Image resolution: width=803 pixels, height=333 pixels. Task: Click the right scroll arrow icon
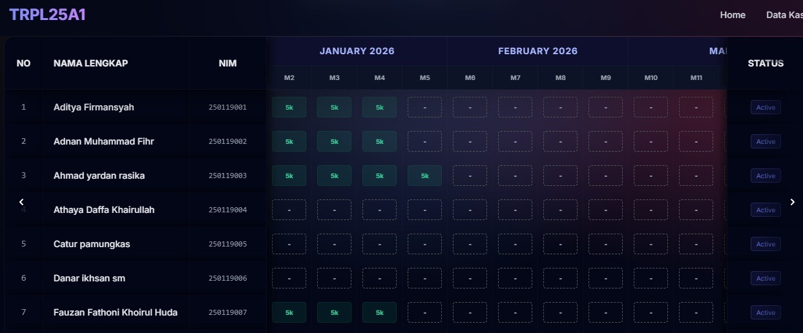coord(793,202)
